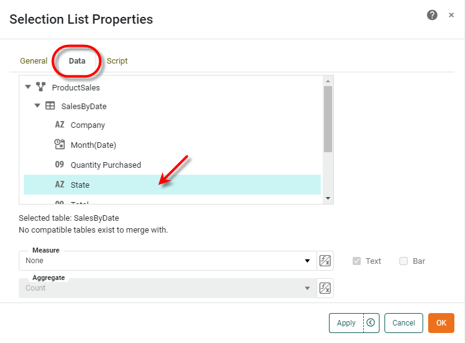Click the ProductSales data source icon
Image resolution: width=465 pixels, height=343 pixels.
coord(41,87)
